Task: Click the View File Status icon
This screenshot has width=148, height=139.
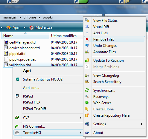Action: coord(87,20)
